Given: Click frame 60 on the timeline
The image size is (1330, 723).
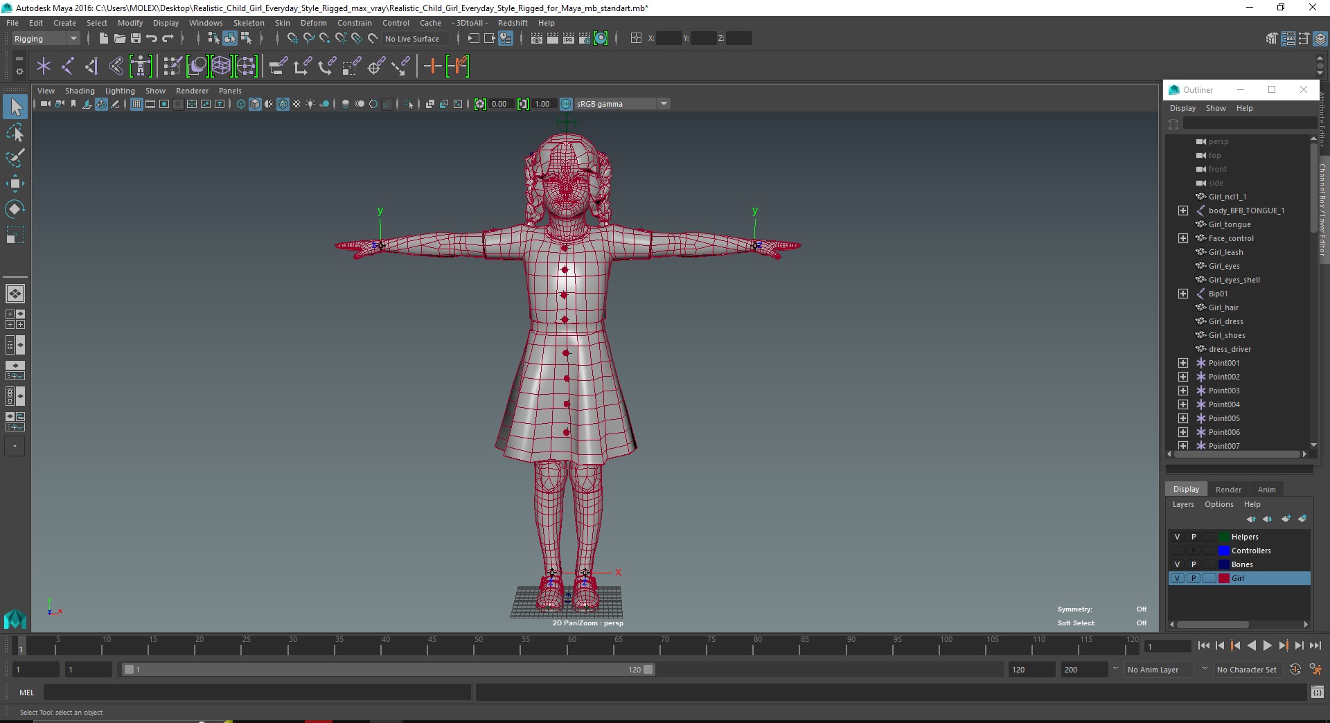Looking at the screenshot, I should point(572,646).
